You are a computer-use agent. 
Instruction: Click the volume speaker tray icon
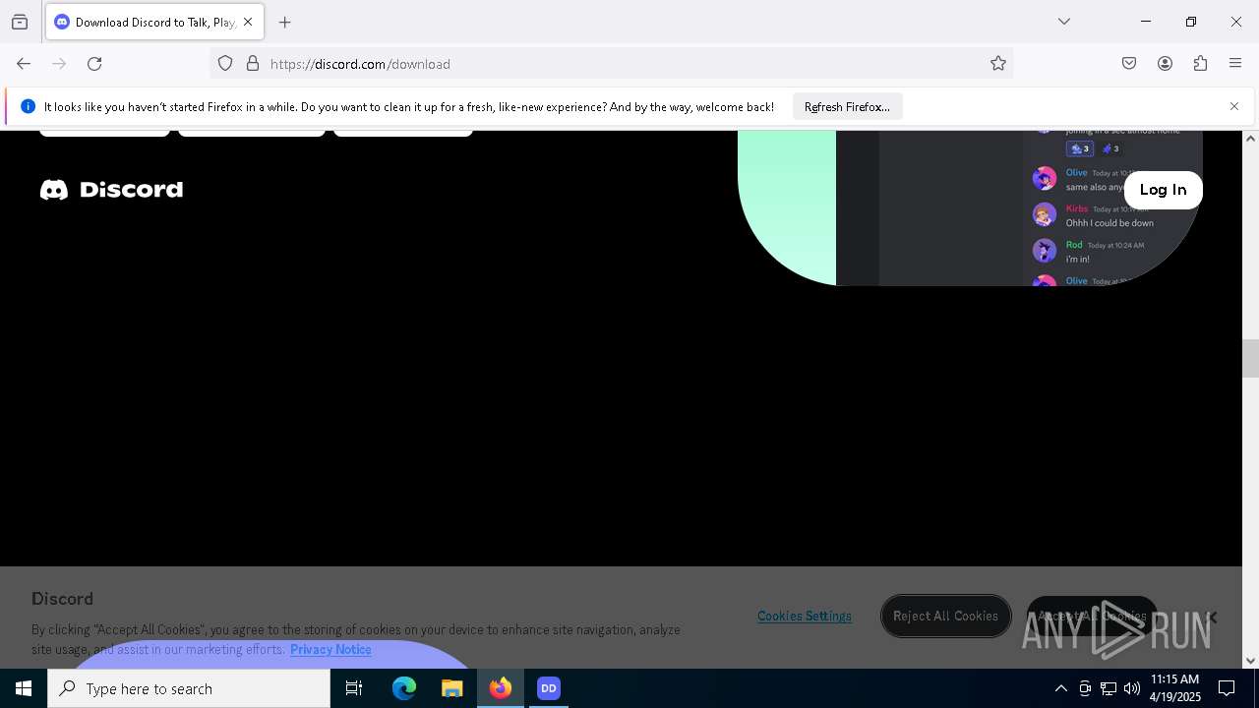click(1132, 688)
